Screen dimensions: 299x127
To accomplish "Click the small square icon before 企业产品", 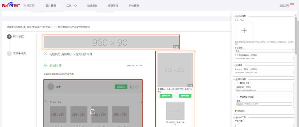I will 46,102.
